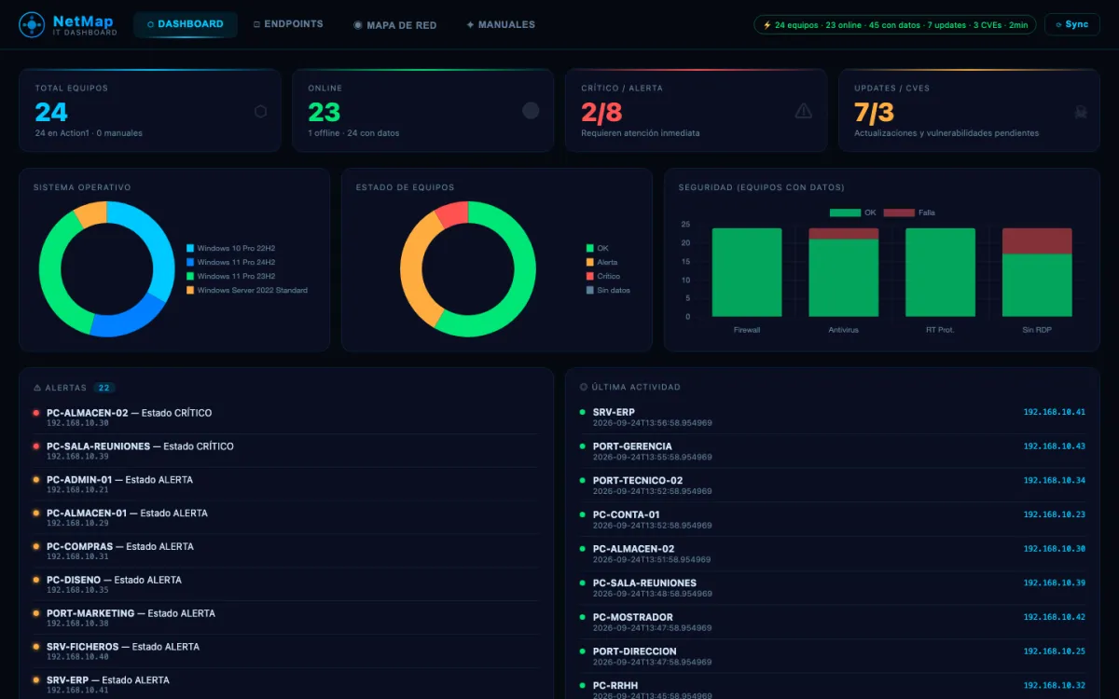This screenshot has height=699, width=1119.
Task: Click IP address 192.168.10.41 in Última Actividad
Action: coord(1055,412)
